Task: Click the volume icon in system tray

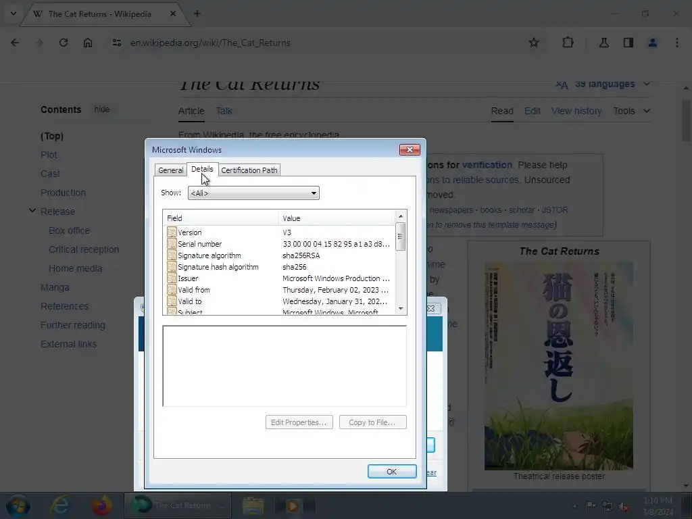Action: tap(624, 507)
